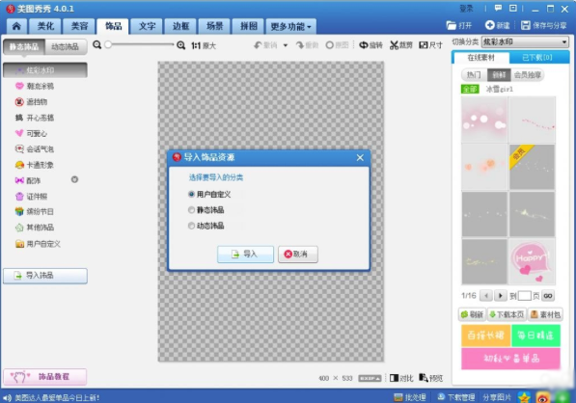The width and height of the screenshot is (576, 403).
Task: Click the zoom out magnifier icon
Action: point(97,44)
